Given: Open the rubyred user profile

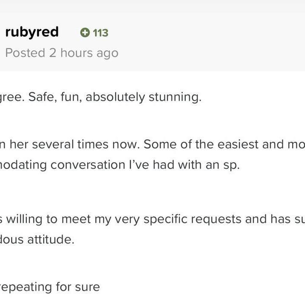Looking at the screenshot, I should (x=32, y=32).
